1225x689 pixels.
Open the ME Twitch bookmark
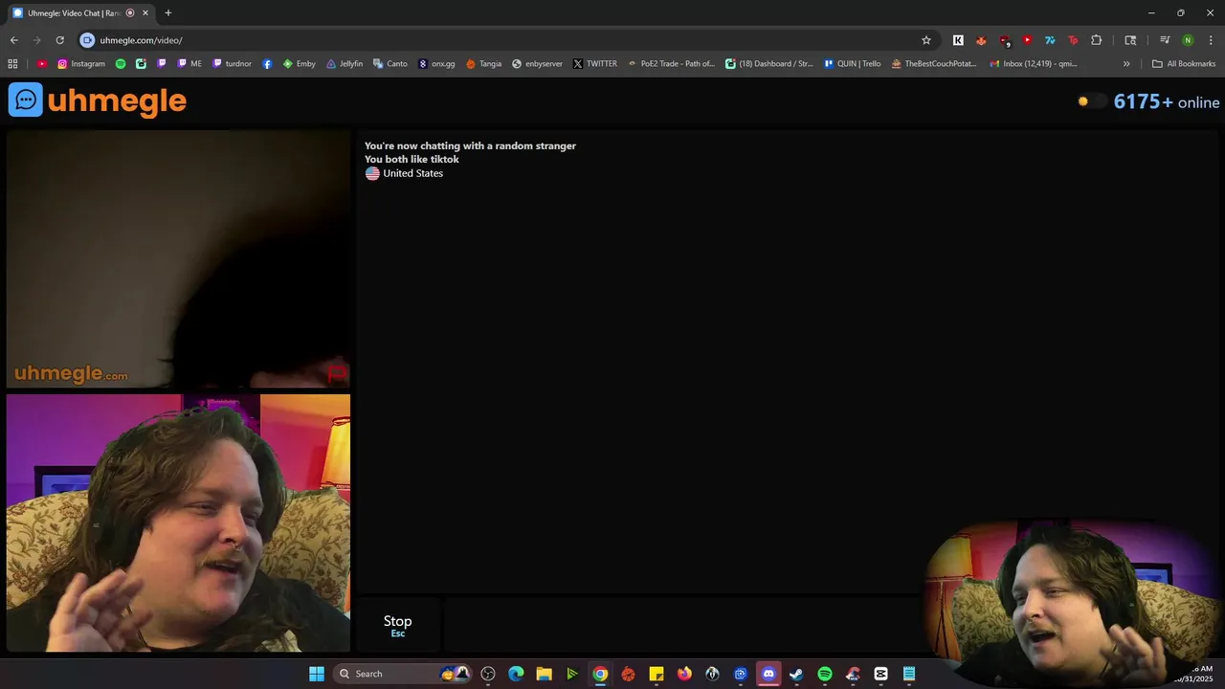[189, 64]
